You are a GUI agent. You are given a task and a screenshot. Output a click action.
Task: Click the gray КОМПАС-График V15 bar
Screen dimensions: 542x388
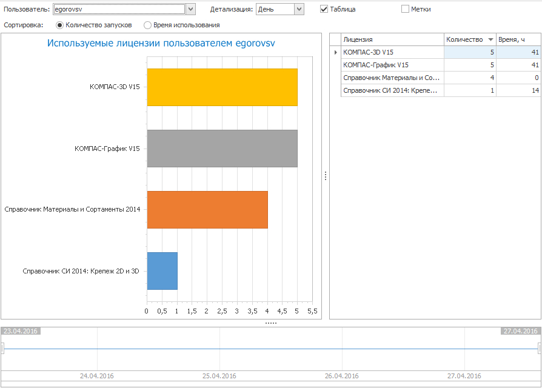[222, 149]
